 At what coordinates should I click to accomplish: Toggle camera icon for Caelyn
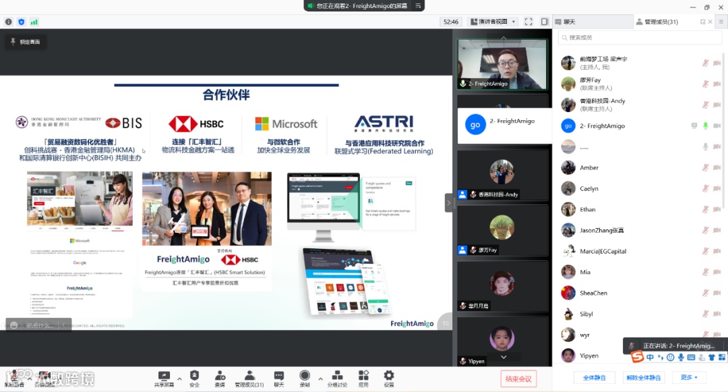pyautogui.click(x=717, y=188)
